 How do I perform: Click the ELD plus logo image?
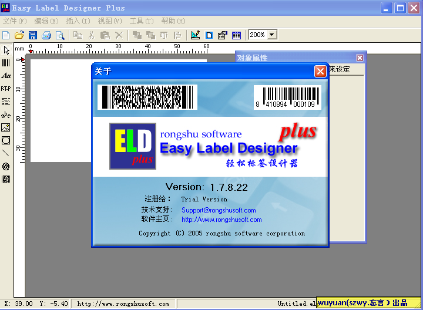[x=133, y=146]
